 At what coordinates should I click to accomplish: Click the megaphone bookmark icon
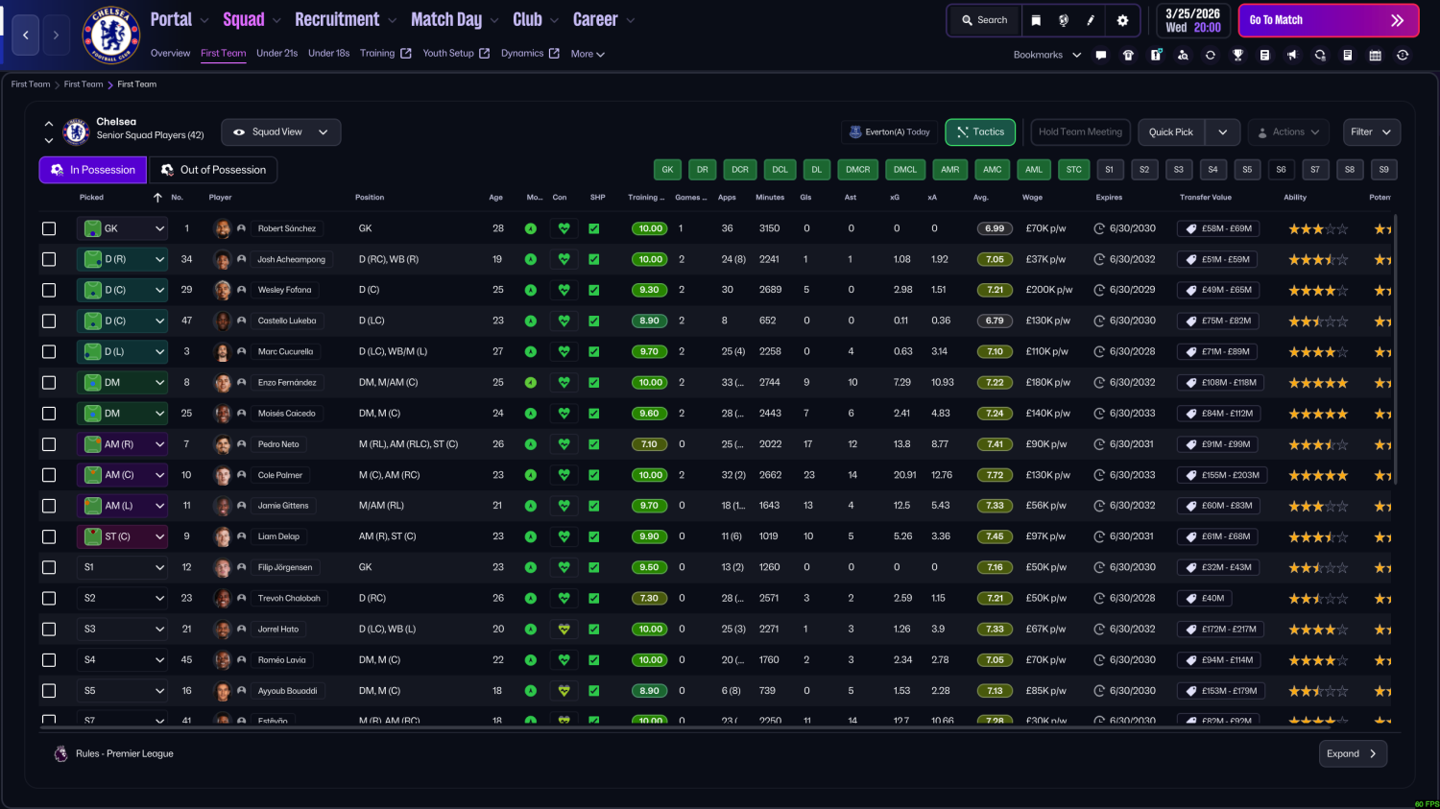[x=1292, y=55]
